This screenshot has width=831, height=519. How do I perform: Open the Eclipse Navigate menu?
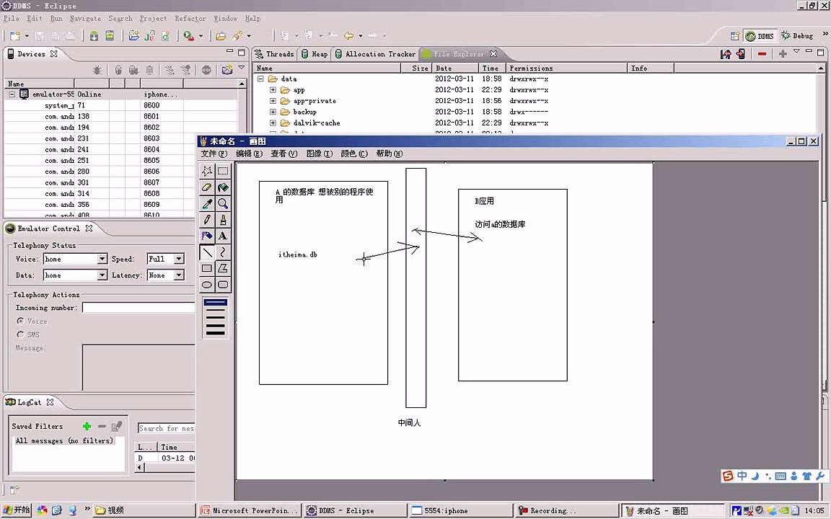tap(85, 19)
